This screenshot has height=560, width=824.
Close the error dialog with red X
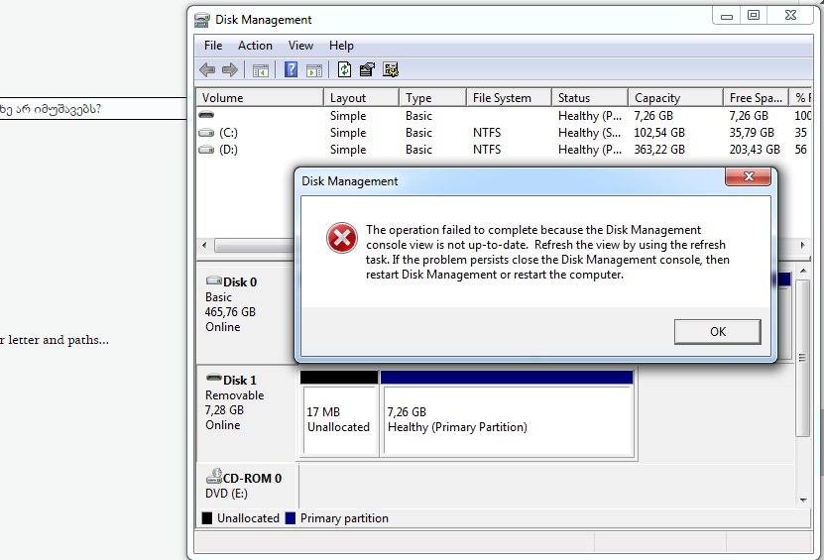coord(749,176)
